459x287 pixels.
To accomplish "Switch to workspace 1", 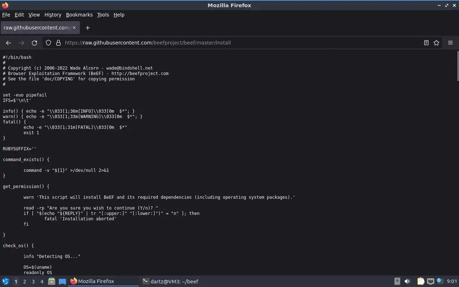I will (16, 282).
